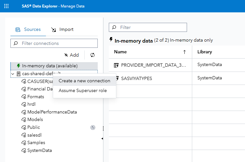Click the Add connection button
The width and height of the screenshot is (245, 162).
[x=71, y=55]
